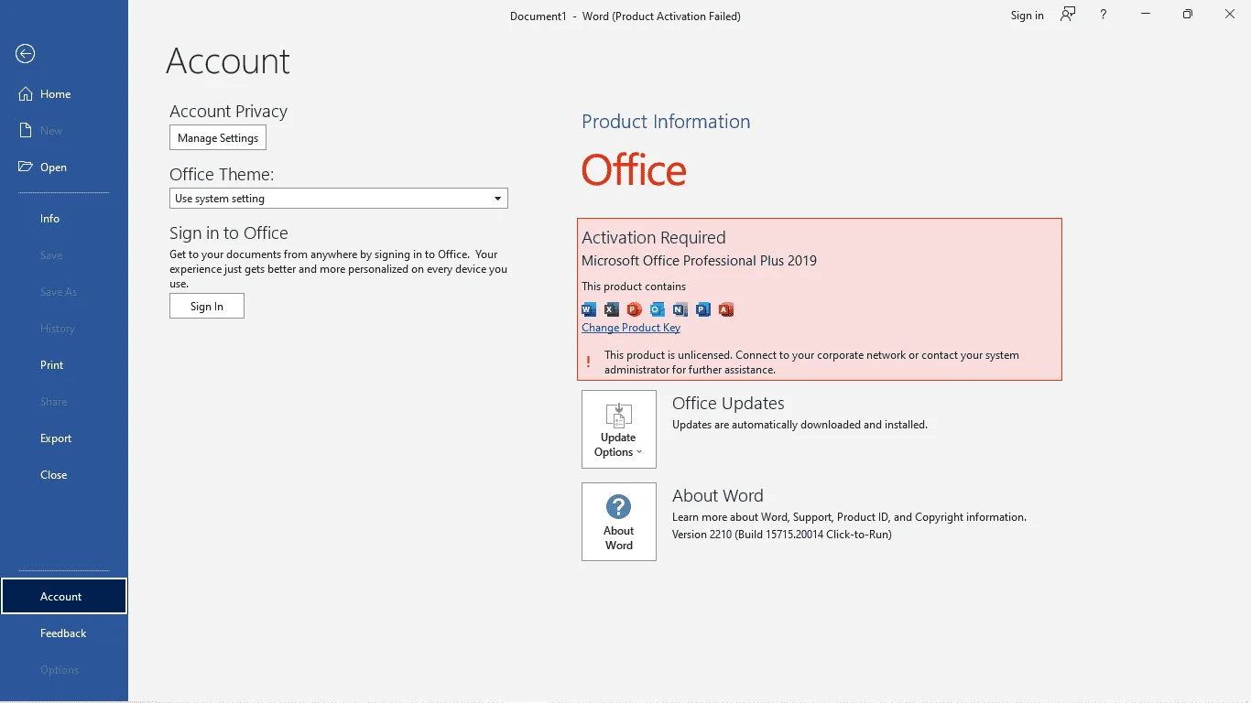This screenshot has width=1251, height=703.
Task: Click the OneNote app icon under product contents
Action: (x=680, y=309)
